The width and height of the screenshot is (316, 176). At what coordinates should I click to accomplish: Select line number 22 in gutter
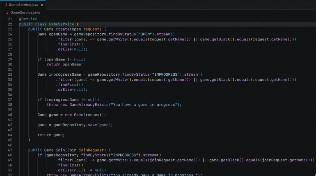point(10,24)
